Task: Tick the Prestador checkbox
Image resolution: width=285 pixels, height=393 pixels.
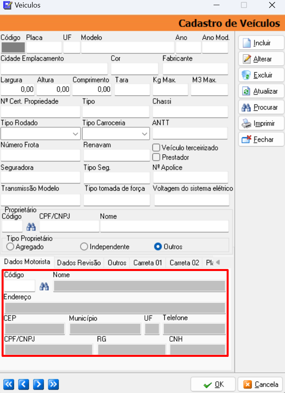Action: (x=156, y=157)
